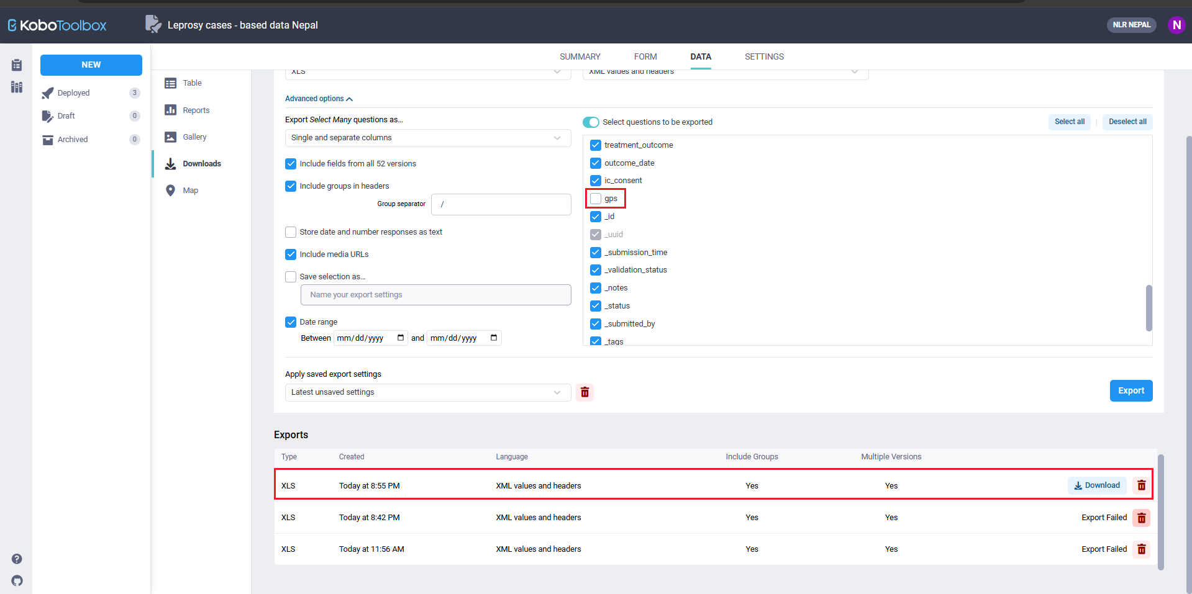Click the trash icon beside saved export settings

tap(585, 392)
